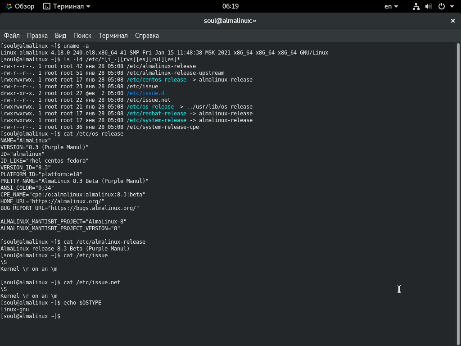Click the CPE_NAME line
This screenshot has height=346, width=461.
point(73,195)
